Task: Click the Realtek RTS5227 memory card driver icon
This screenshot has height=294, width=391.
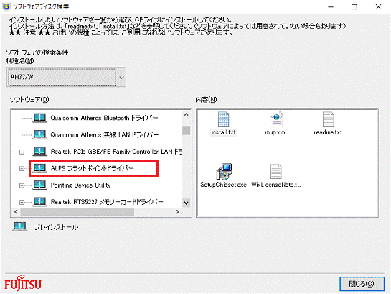Action: coord(39,201)
